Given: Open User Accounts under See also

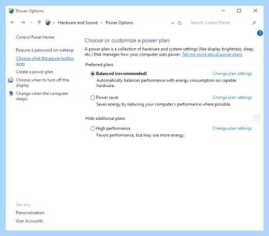Looking at the screenshot, I should tap(29, 221).
